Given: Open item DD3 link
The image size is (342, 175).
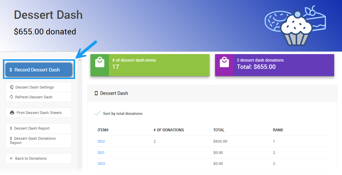Looking at the screenshot, I should click(101, 164).
